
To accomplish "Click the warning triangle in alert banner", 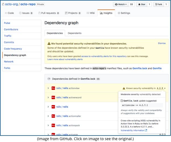I will 49,44.
